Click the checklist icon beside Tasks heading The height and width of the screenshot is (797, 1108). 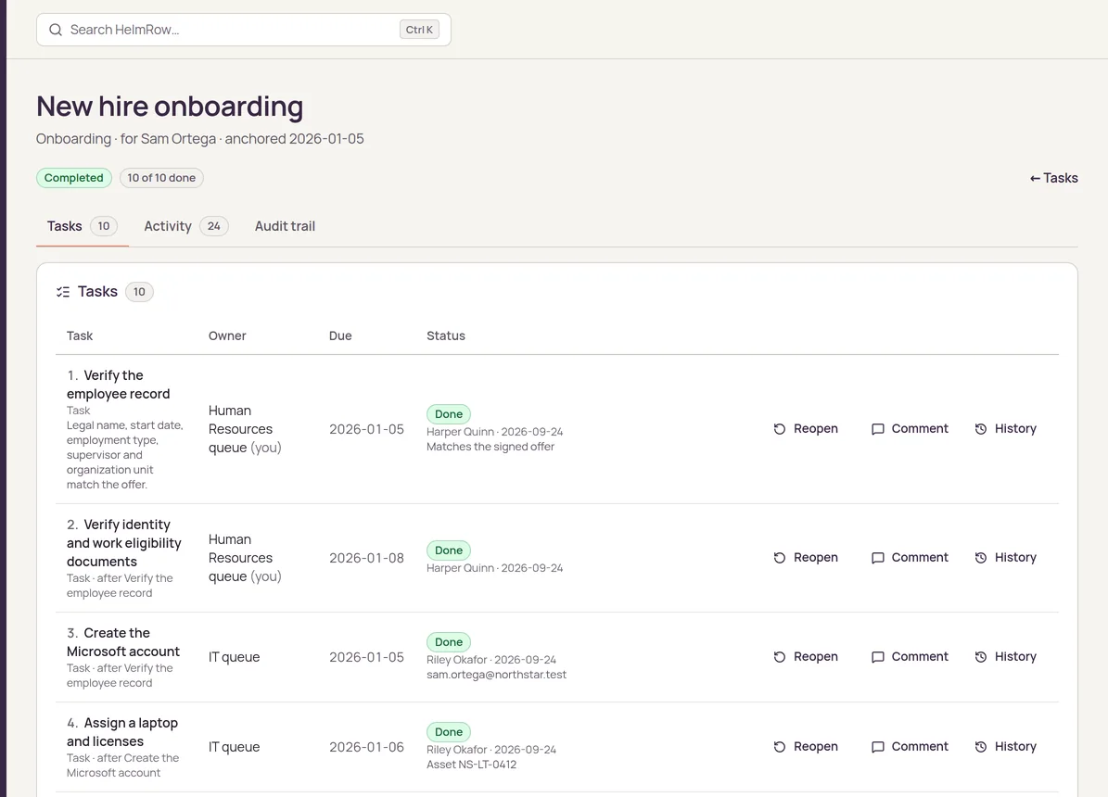pyautogui.click(x=63, y=292)
